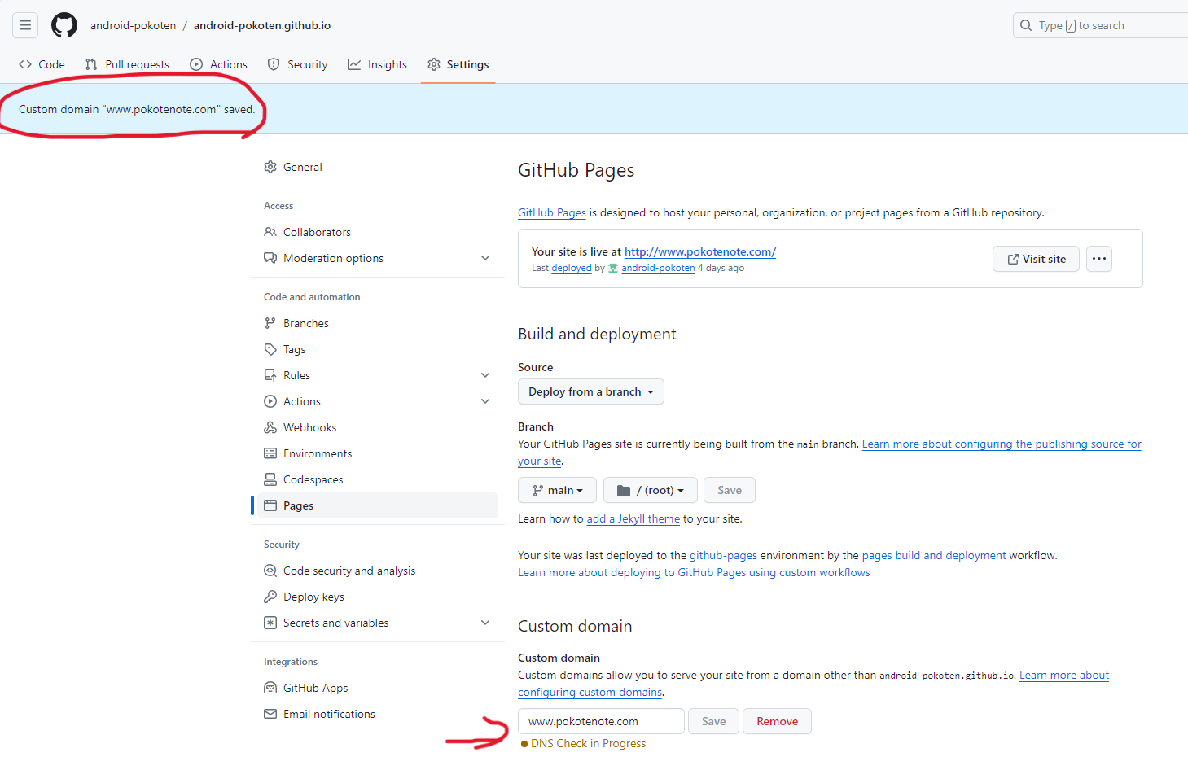1188x761 pixels.
Task: Click the custom domain input field
Action: coord(601,721)
